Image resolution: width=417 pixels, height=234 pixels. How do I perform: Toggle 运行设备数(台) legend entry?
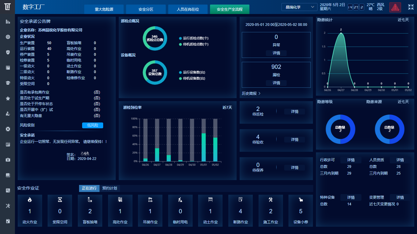194,73
